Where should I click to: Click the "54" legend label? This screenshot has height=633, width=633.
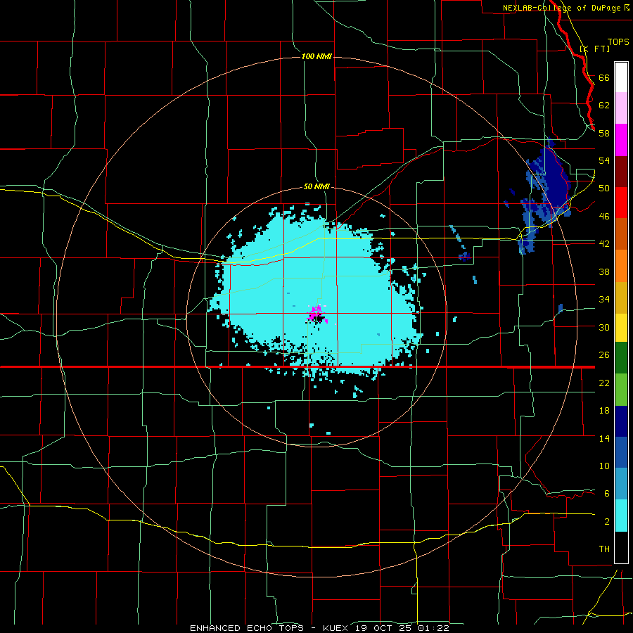604,160
